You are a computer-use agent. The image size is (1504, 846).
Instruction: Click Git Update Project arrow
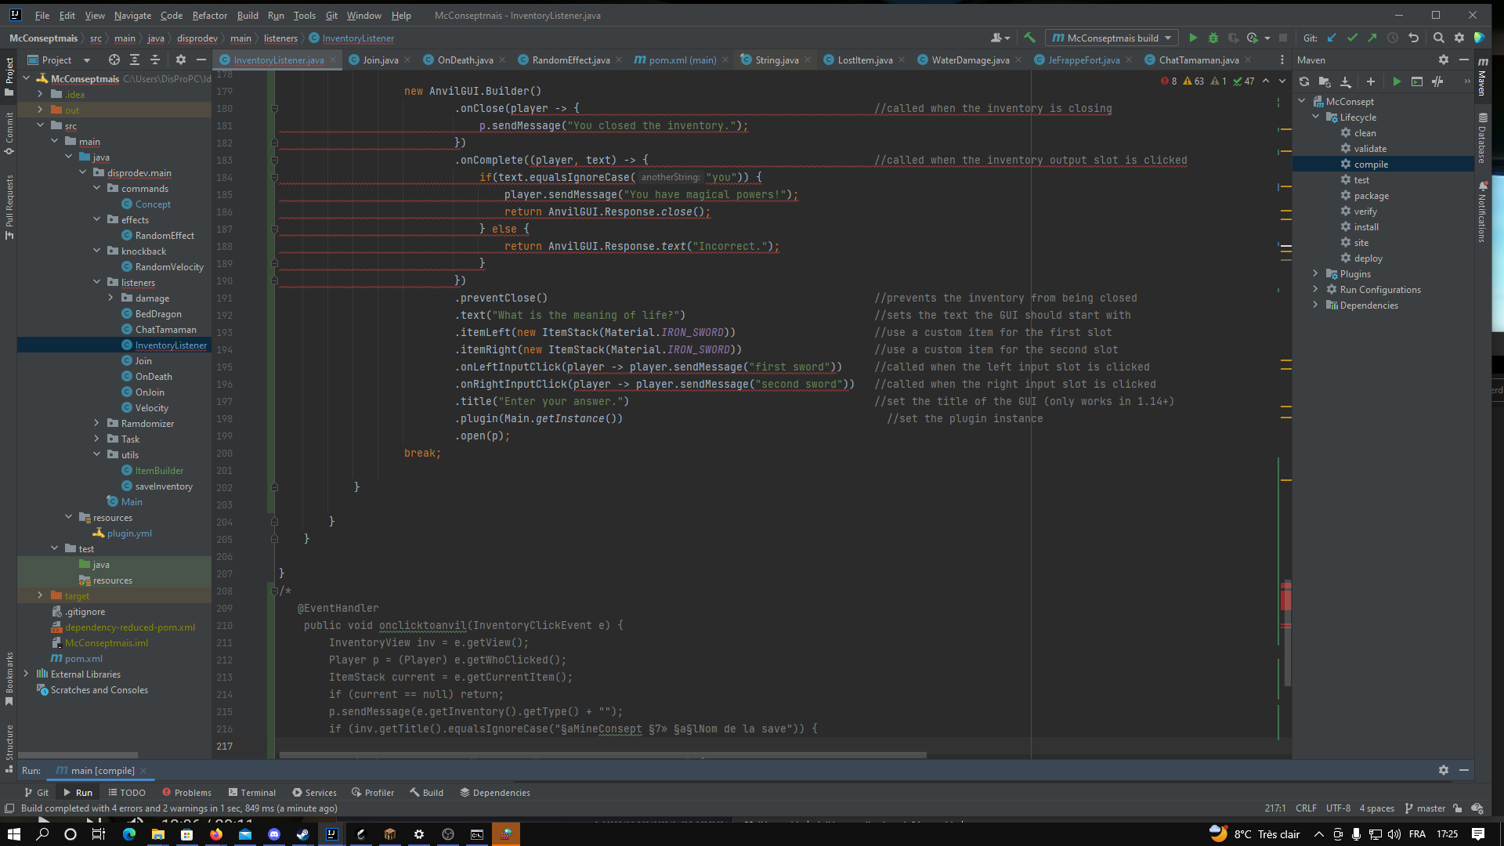pyautogui.click(x=1332, y=38)
